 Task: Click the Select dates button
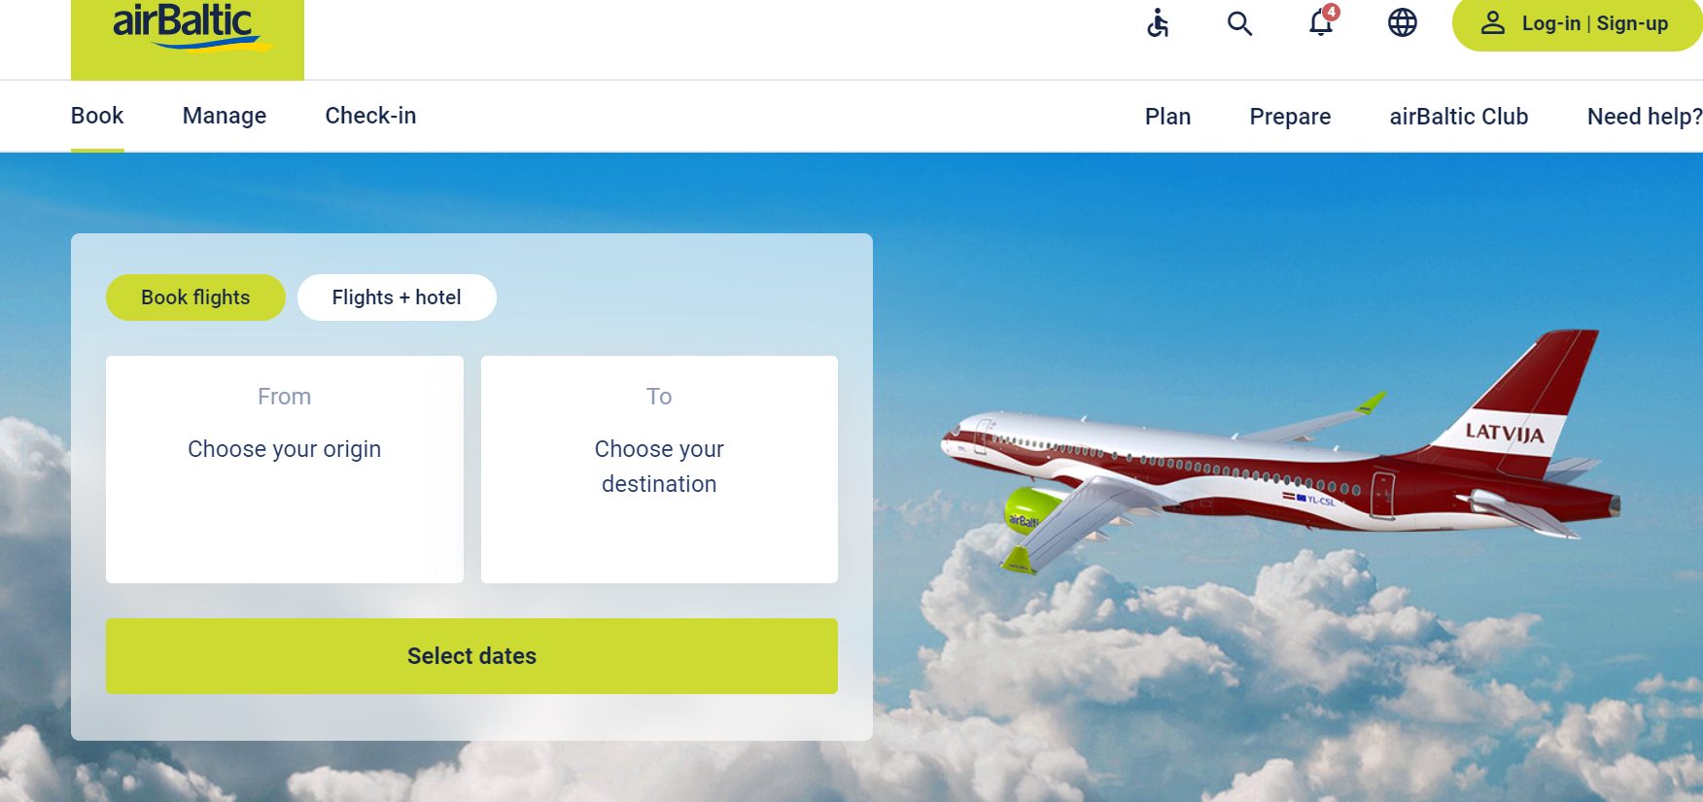coord(471,656)
